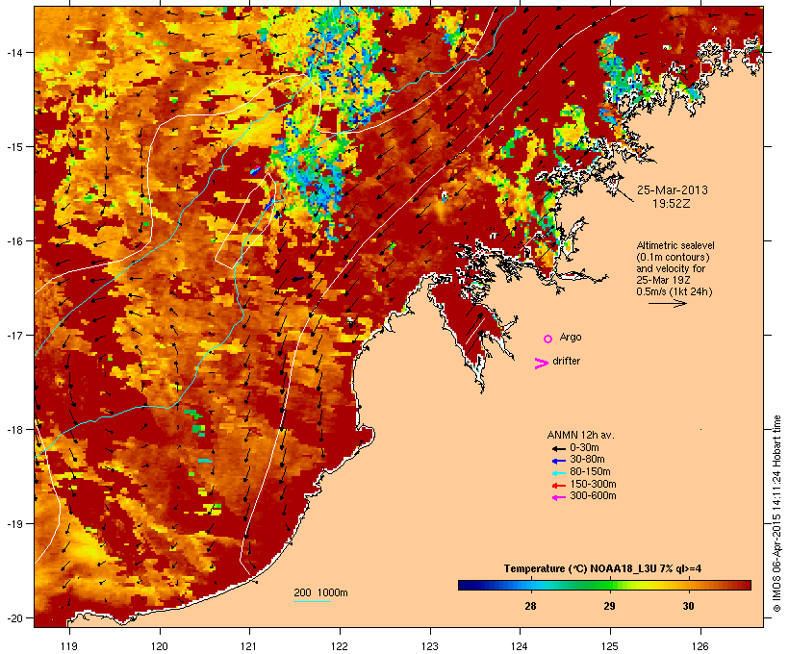The image size is (789, 654).
Task: Click the '150-300m' depth label
Action: coord(593,484)
